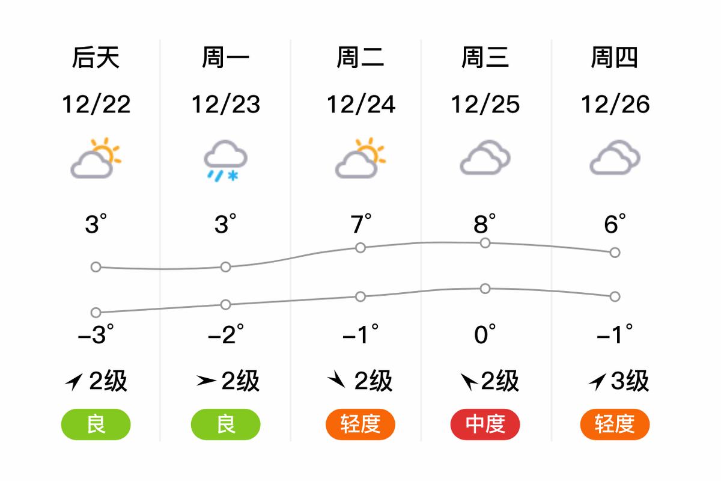Click the orange 轻度 badge for 12/24

coord(359,424)
